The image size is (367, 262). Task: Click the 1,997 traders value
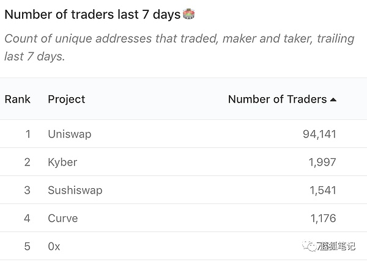322,162
